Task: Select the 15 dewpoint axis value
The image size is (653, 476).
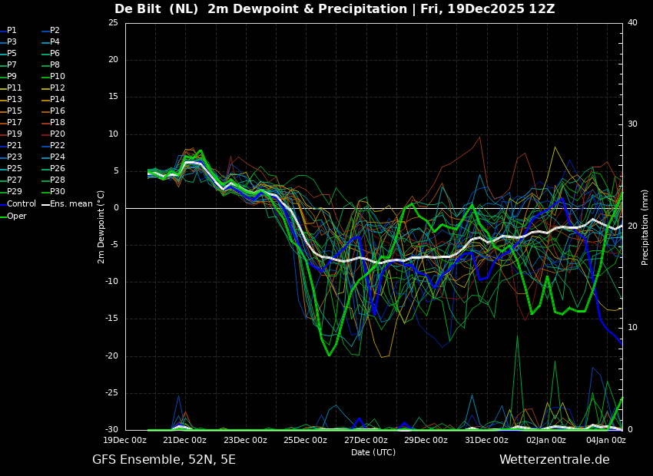Action: (x=113, y=97)
